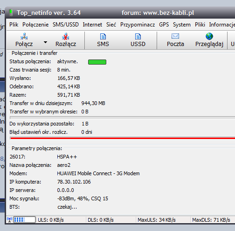
Task: Open the SMS toolbar button
Action: [x=103, y=40]
